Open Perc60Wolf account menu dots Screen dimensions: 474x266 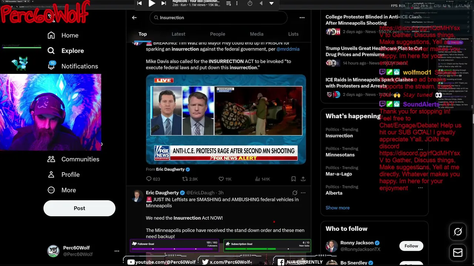point(117,251)
